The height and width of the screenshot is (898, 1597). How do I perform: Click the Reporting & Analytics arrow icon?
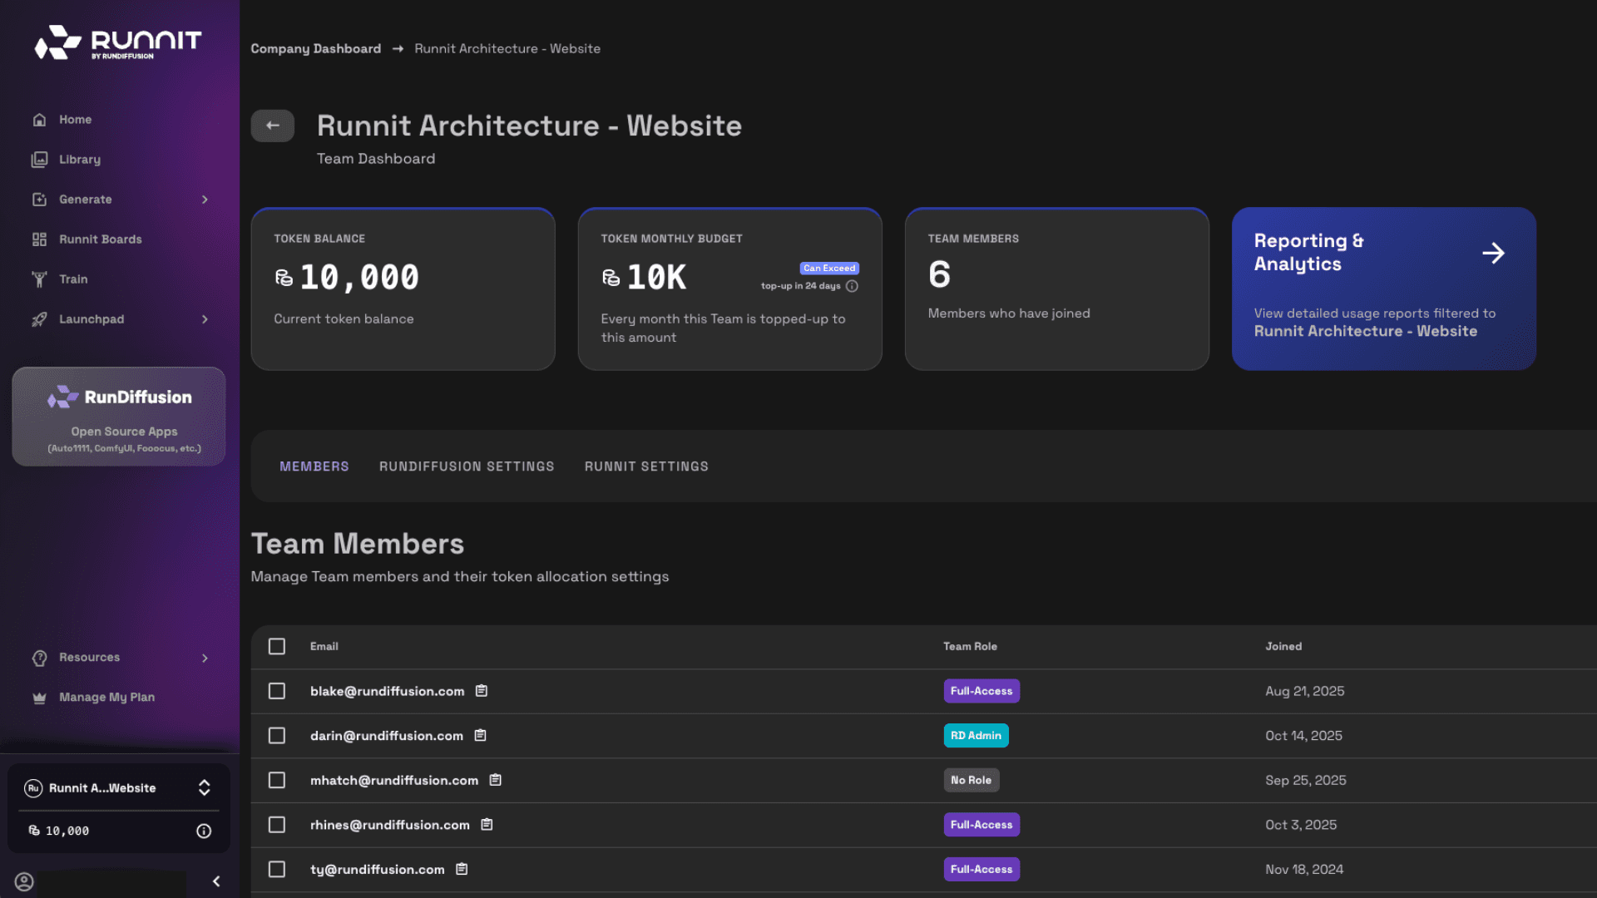tap(1493, 253)
